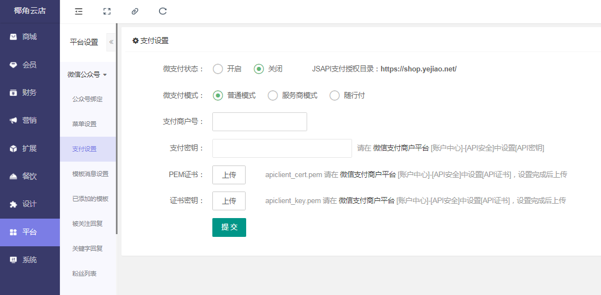Click the 餐饮 dish cover icon

tap(13, 177)
